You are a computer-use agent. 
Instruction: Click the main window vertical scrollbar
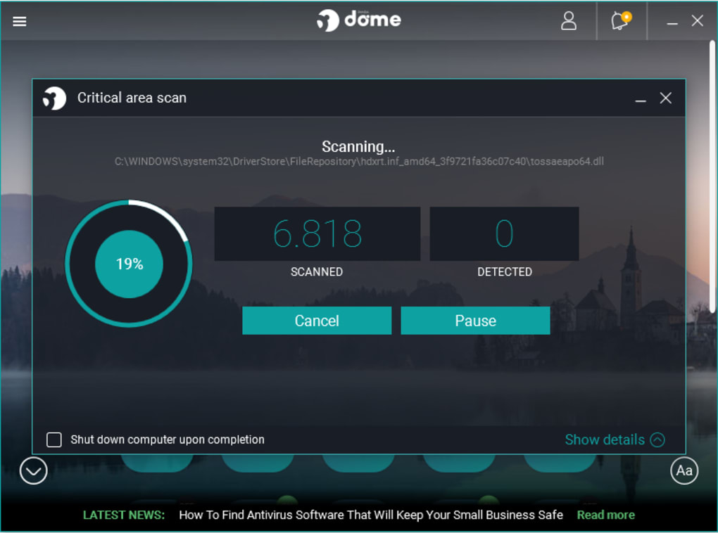pyautogui.click(x=712, y=176)
